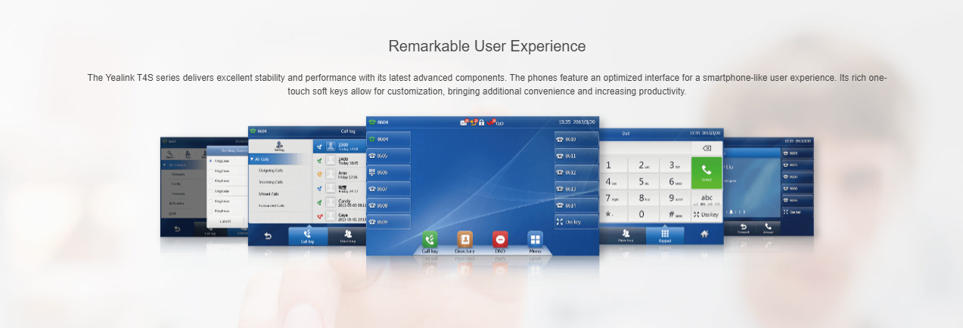The image size is (963, 328).
Task: Tap the back arrow on the Call log screen
Action: coord(268,236)
